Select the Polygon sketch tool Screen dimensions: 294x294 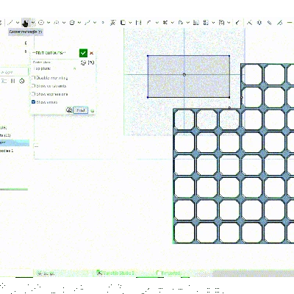(x=72, y=23)
